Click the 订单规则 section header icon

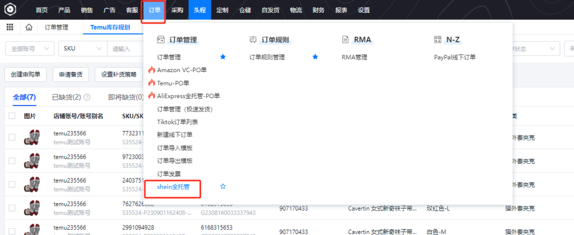252,39
